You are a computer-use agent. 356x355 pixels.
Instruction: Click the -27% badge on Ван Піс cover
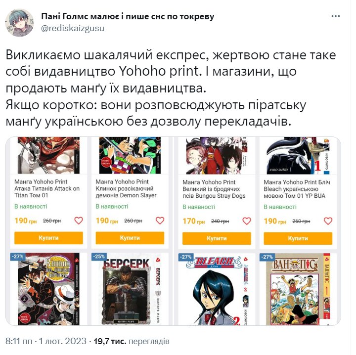[x=267, y=257]
